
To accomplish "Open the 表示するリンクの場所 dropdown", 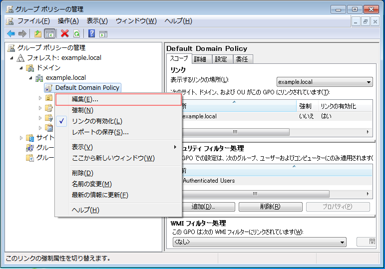I will 325,82.
